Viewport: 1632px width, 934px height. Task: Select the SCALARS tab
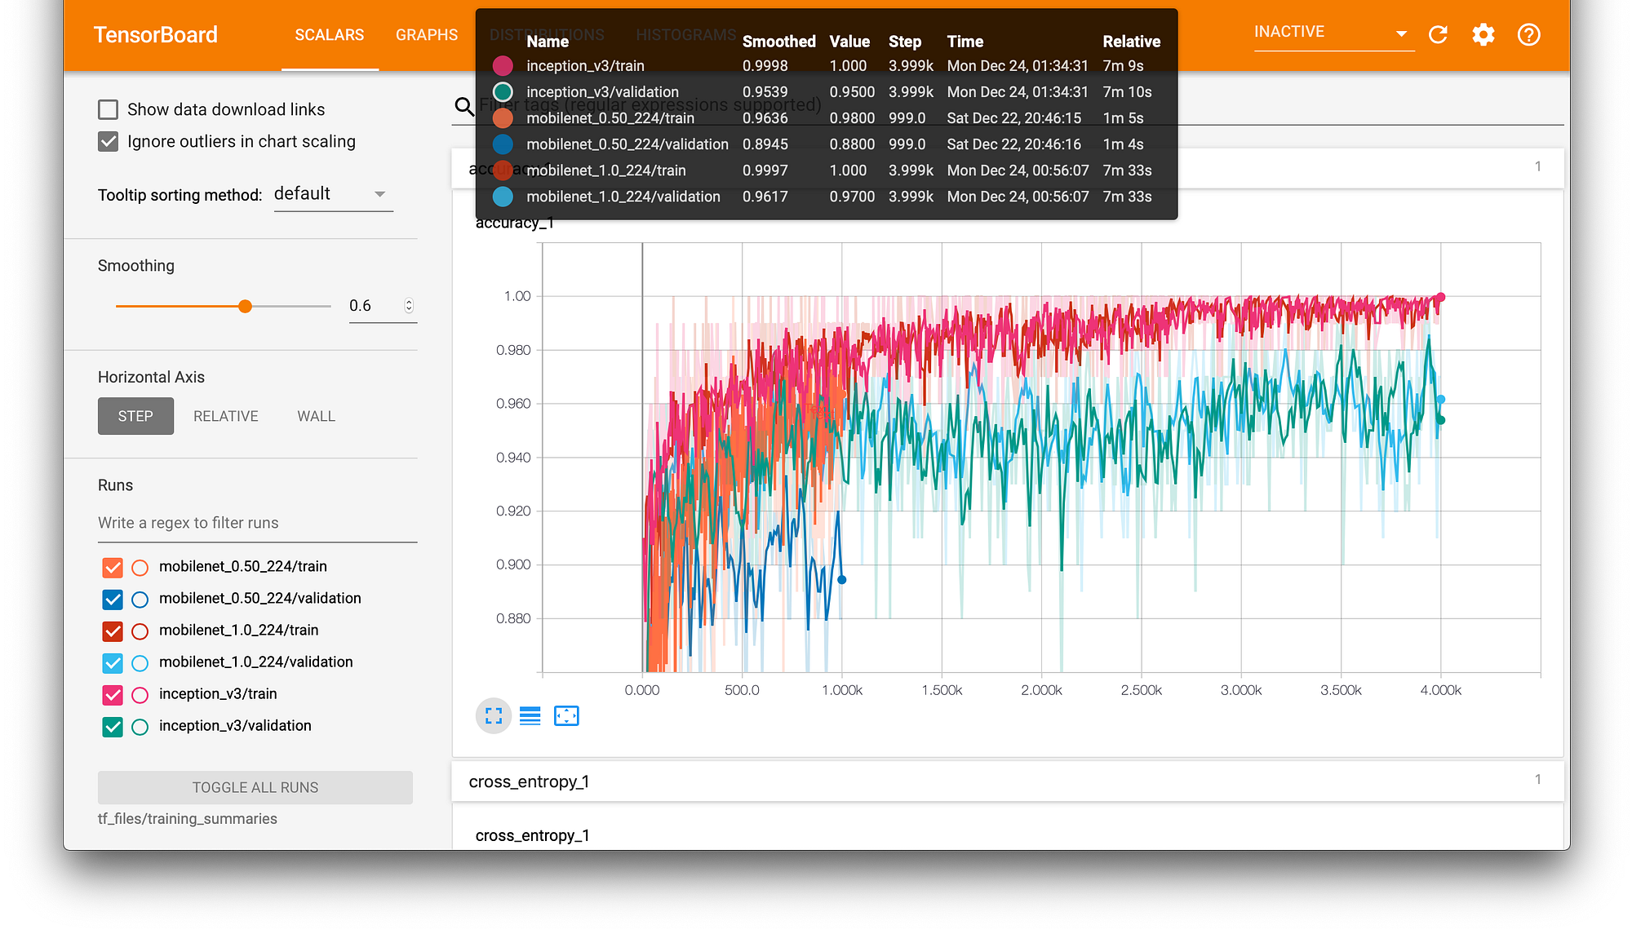pos(330,35)
